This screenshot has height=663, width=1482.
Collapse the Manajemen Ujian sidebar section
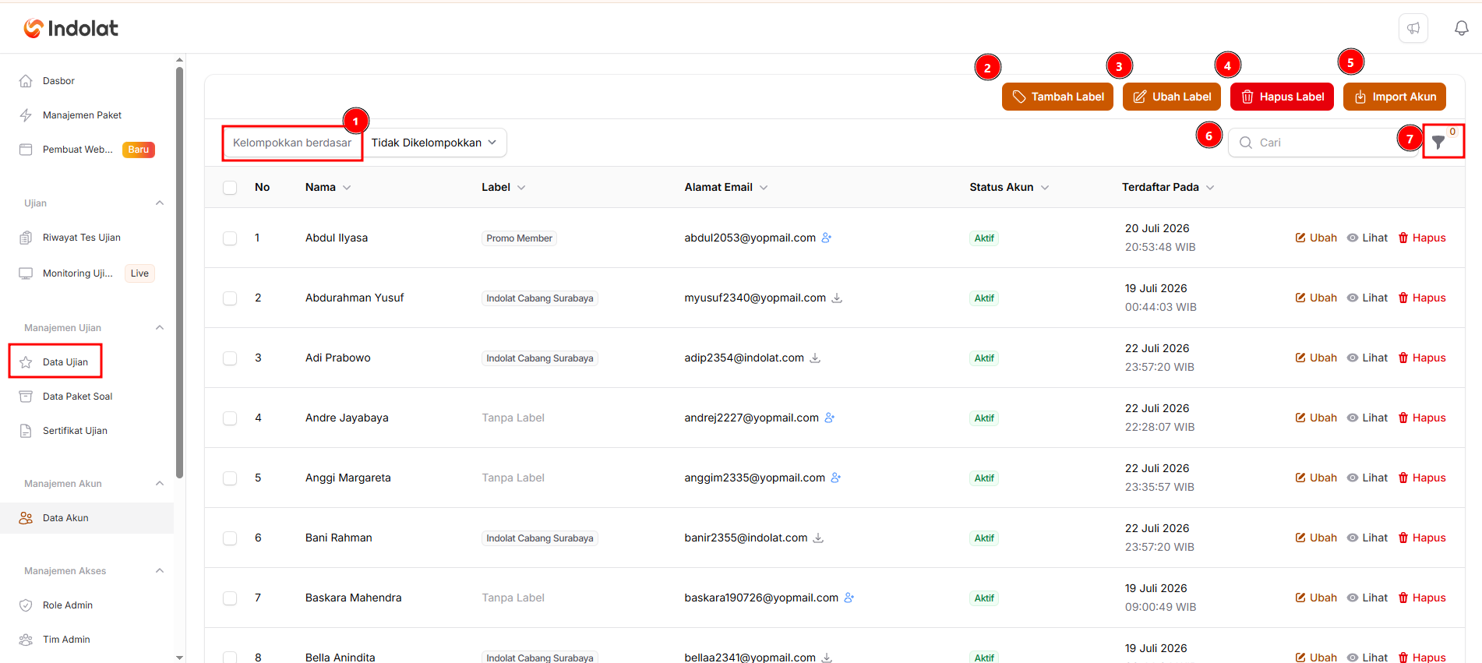tap(160, 327)
